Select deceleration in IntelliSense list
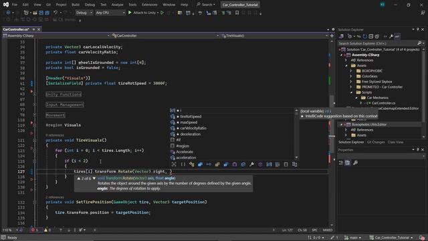The width and height of the screenshot is (428, 241). [x=232, y=134]
